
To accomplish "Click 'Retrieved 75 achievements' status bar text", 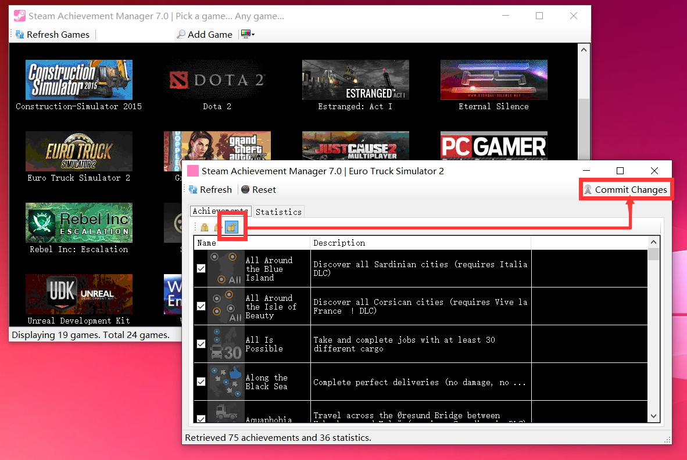I will pyautogui.click(x=278, y=438).
